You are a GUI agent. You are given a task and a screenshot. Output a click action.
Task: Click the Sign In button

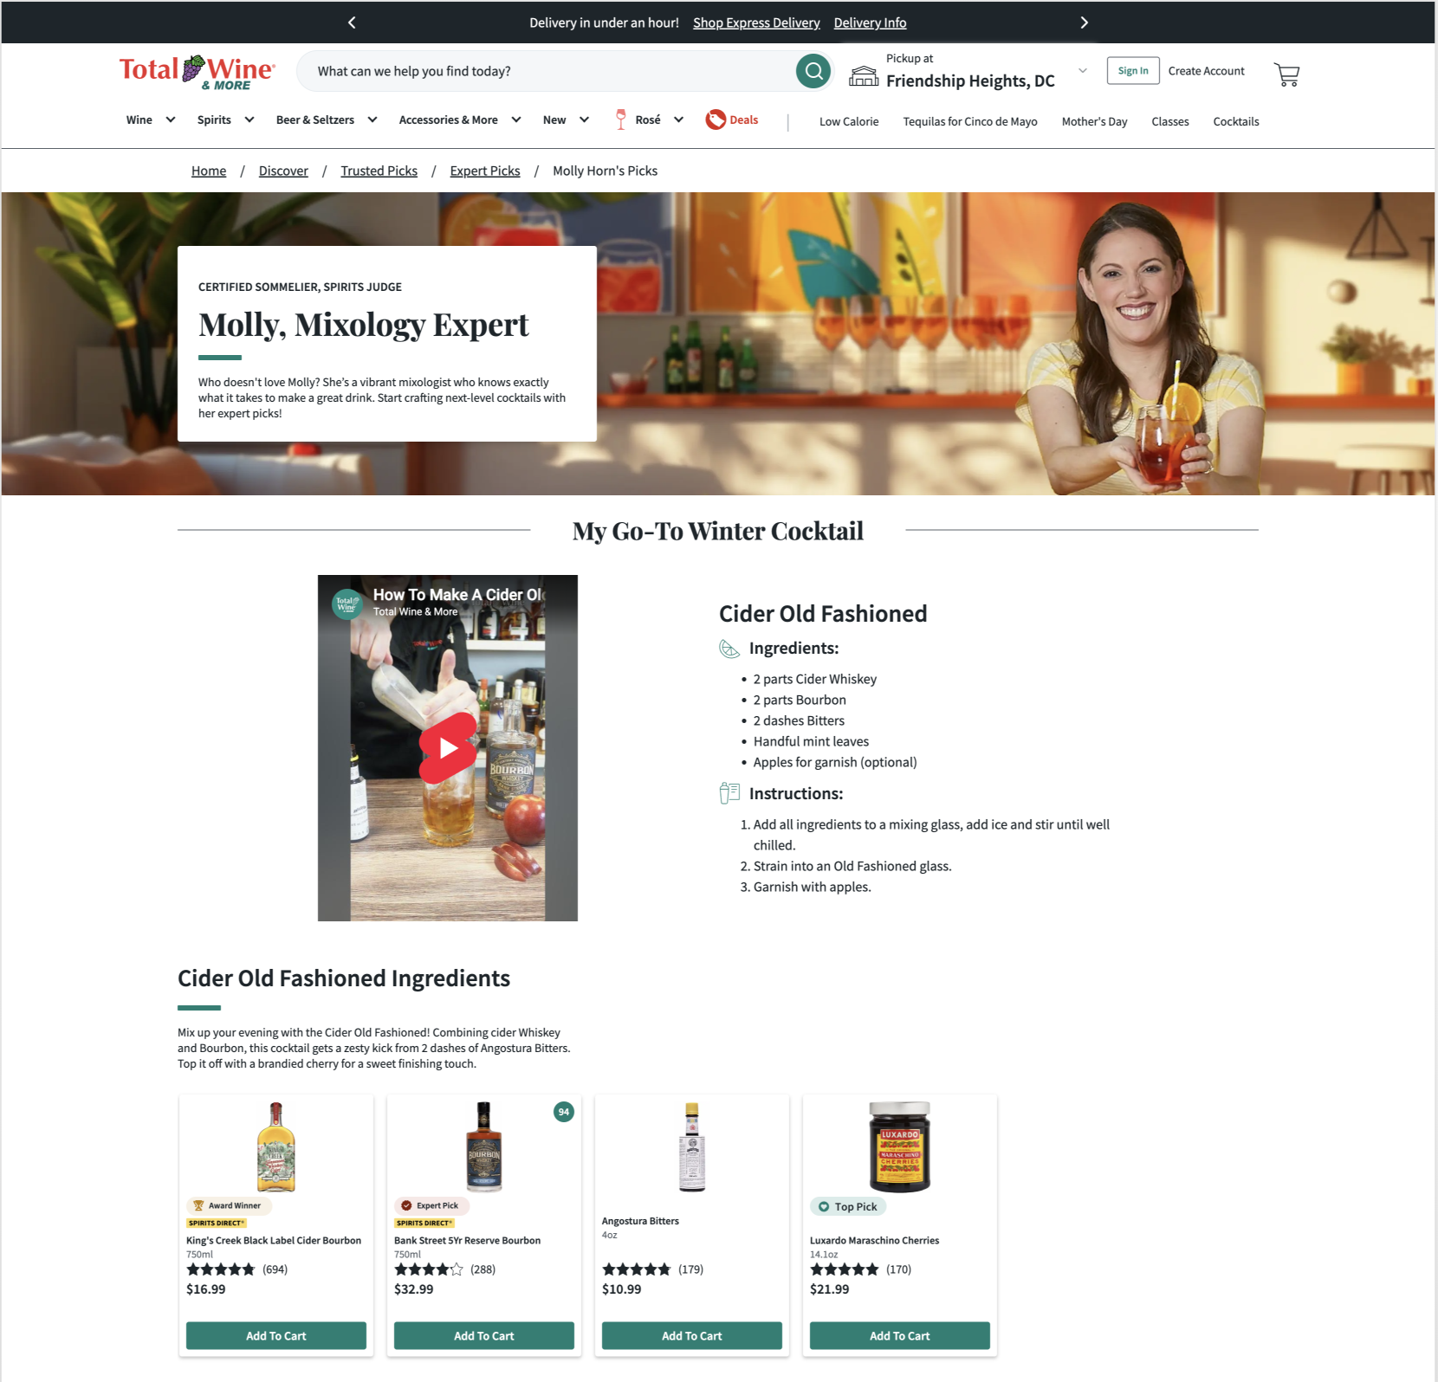1133,71
